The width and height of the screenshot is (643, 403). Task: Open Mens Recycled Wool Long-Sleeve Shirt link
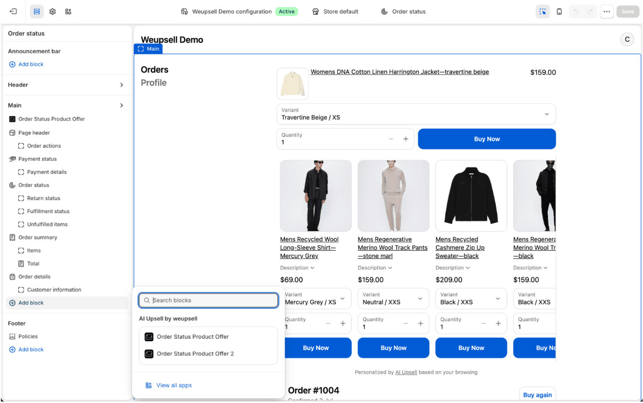pos(309,248)
